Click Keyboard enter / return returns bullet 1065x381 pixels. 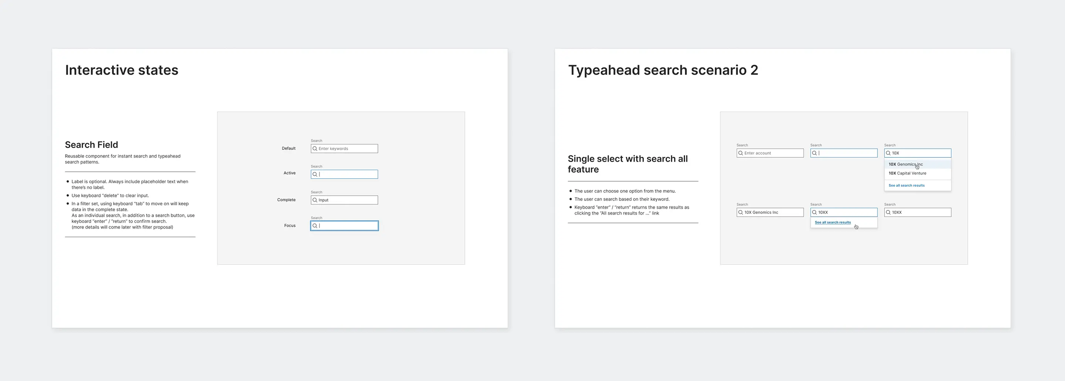click(632, 210)
